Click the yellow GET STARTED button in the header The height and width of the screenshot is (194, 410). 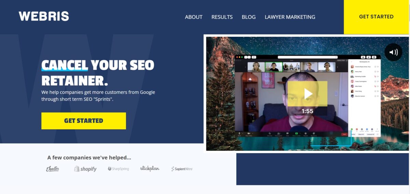376,17
